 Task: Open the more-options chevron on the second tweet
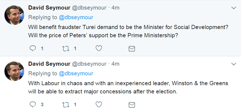point(234,64)
